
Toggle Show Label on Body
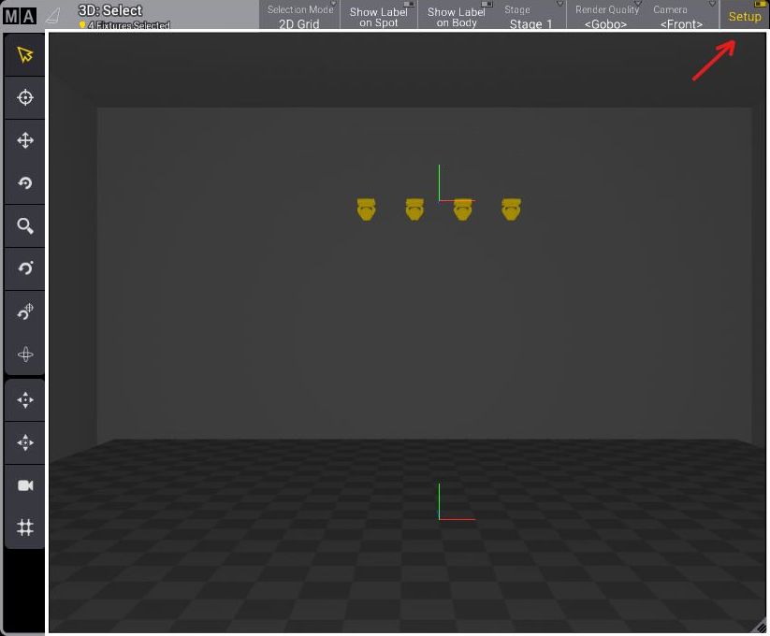pos(457,16)
